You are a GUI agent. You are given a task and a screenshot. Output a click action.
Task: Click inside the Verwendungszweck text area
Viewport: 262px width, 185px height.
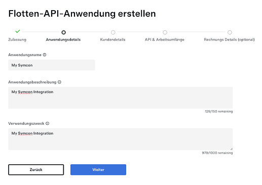(121, 139)
